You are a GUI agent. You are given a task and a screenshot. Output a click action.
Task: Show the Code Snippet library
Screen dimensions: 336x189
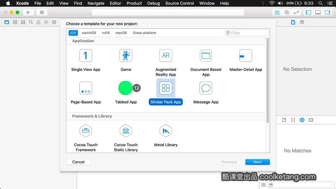[293, 120]
